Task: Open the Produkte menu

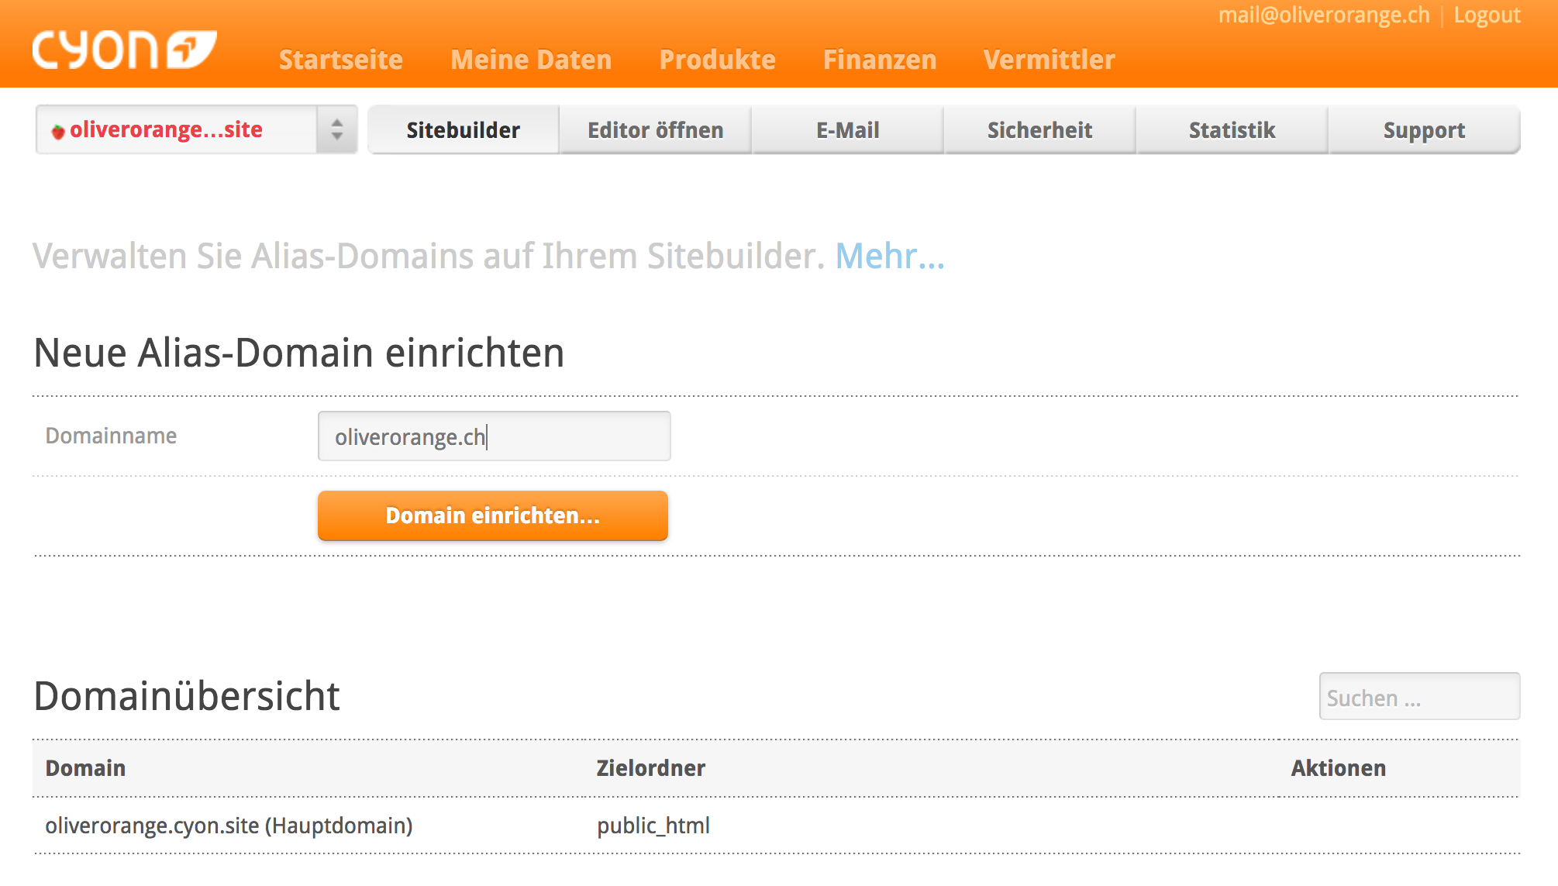Action: [x=717, y=60]
